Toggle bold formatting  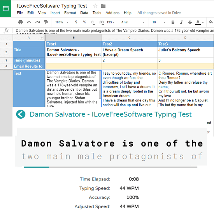[x=173, y=22]
